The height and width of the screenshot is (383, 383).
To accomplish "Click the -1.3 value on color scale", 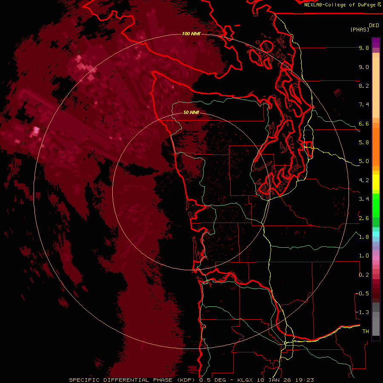I will [363, 312].
